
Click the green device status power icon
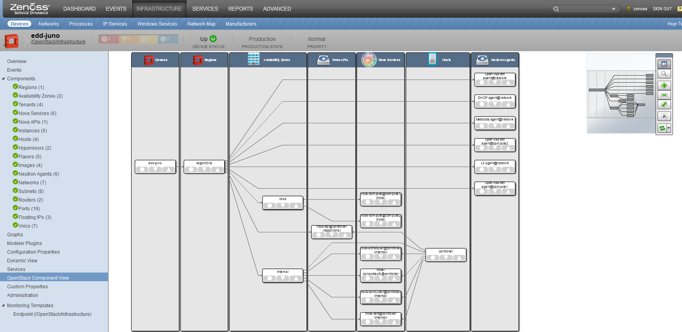(213, 39)
